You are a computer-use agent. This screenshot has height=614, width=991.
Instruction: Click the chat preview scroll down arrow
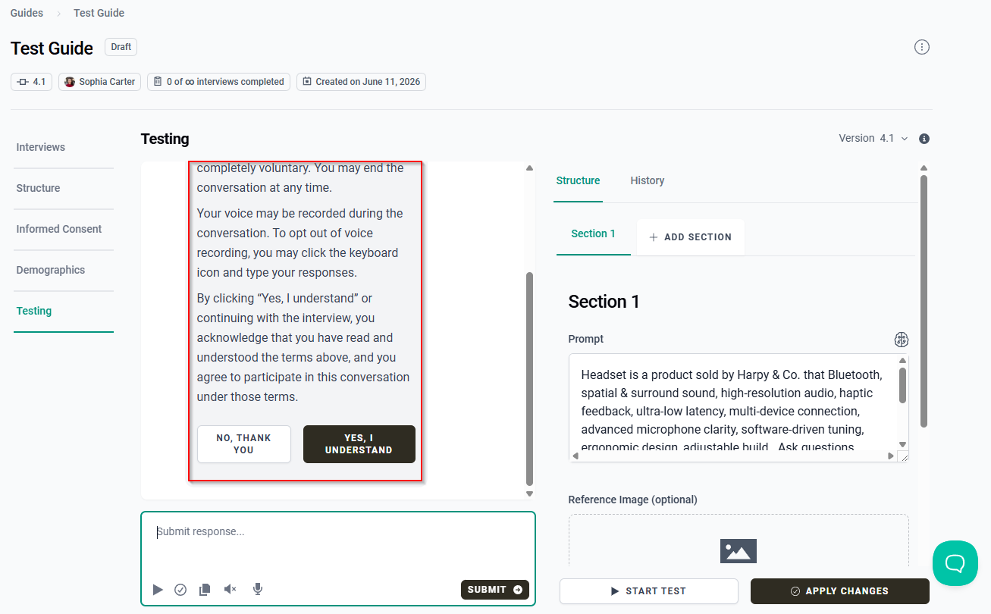[x=529, y=494]
